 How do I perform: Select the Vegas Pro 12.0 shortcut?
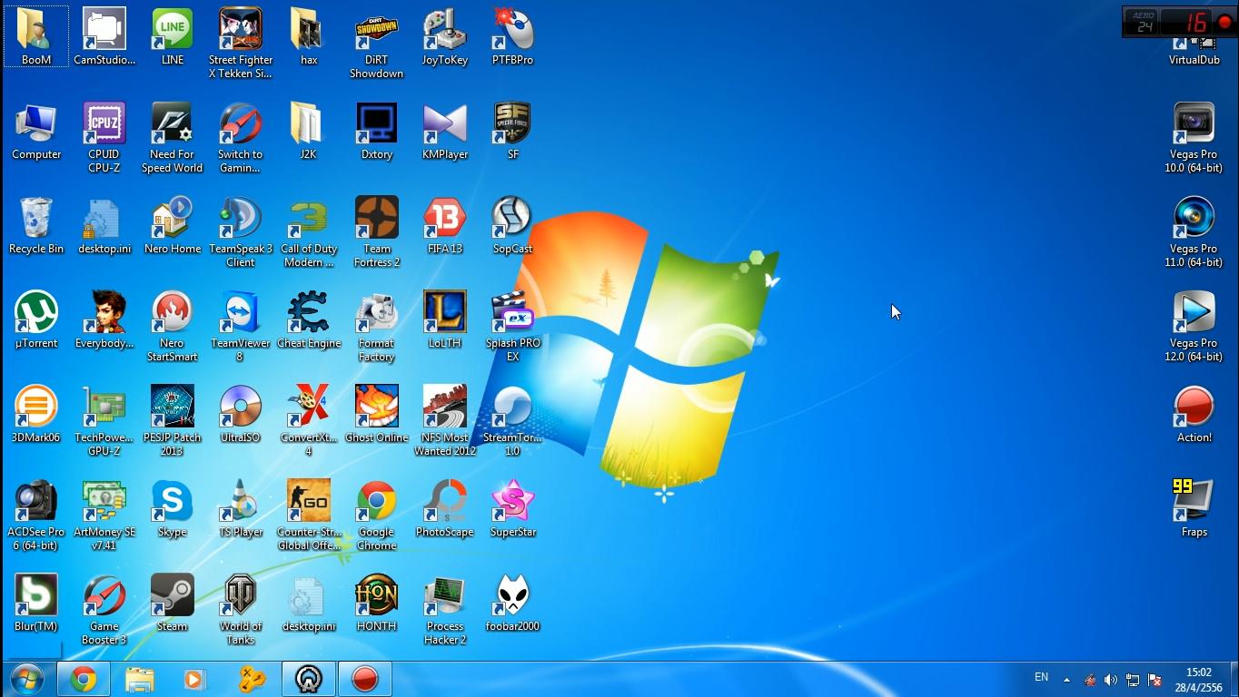click(x=1194, y=326)
